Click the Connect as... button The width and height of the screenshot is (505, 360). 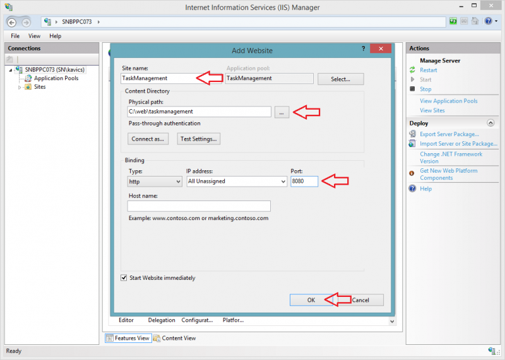click(x=148, y=139)
